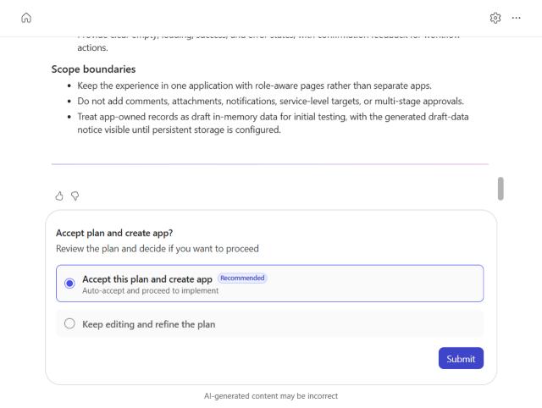Give thumbs down feedback
The height and width of the screenshot is (408, 542).
75,196
